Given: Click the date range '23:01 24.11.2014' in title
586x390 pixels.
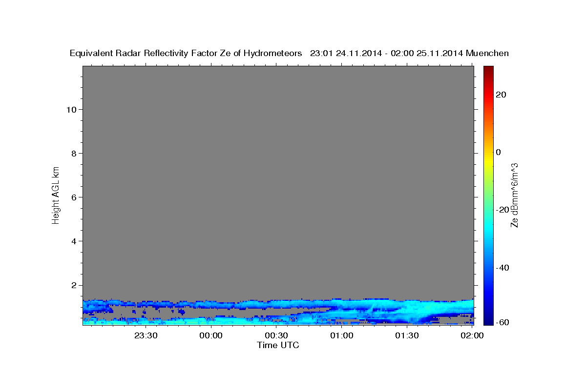Looking at the screenshot, I should pyautogui.click(x=346, y=53).
